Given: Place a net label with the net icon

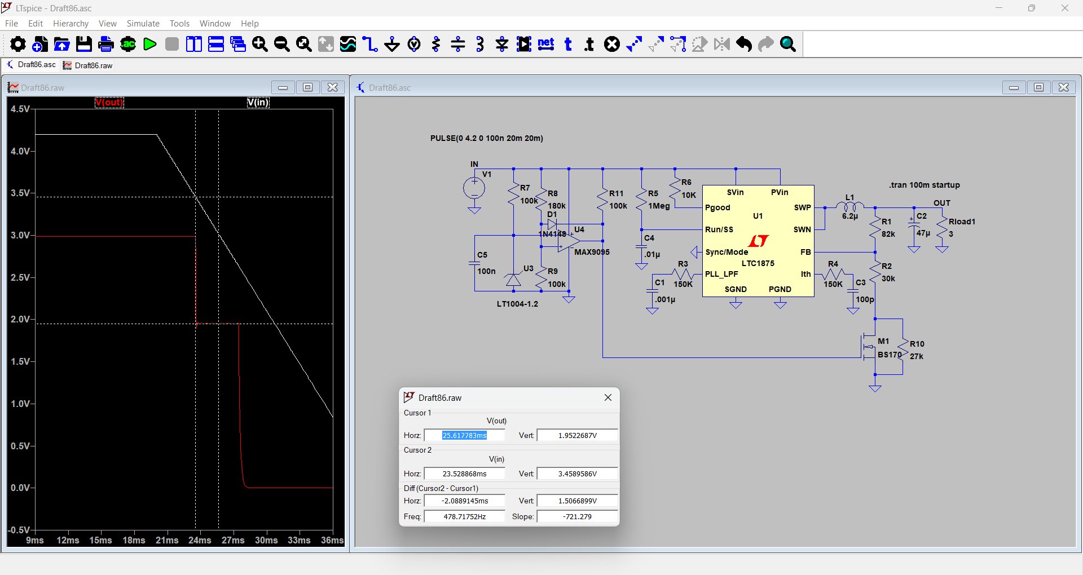Looking at the screenshot, I should (x=546, y=44).
